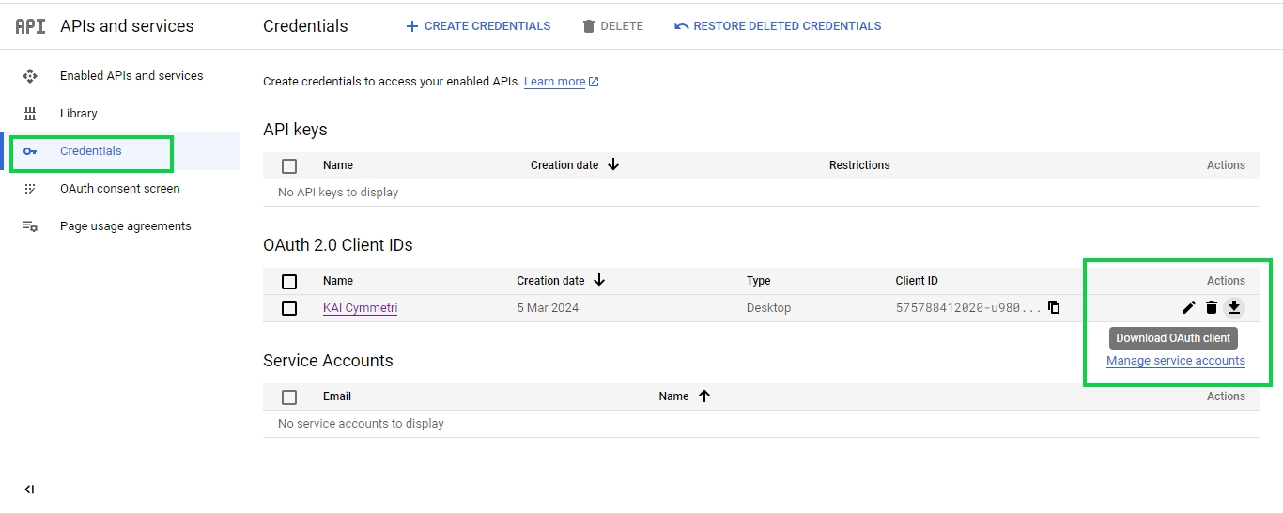Image resolution: width=1283 pixels, height=513 pixels.
Task: Click Restore Deleted Credentials
Action: 778,26
